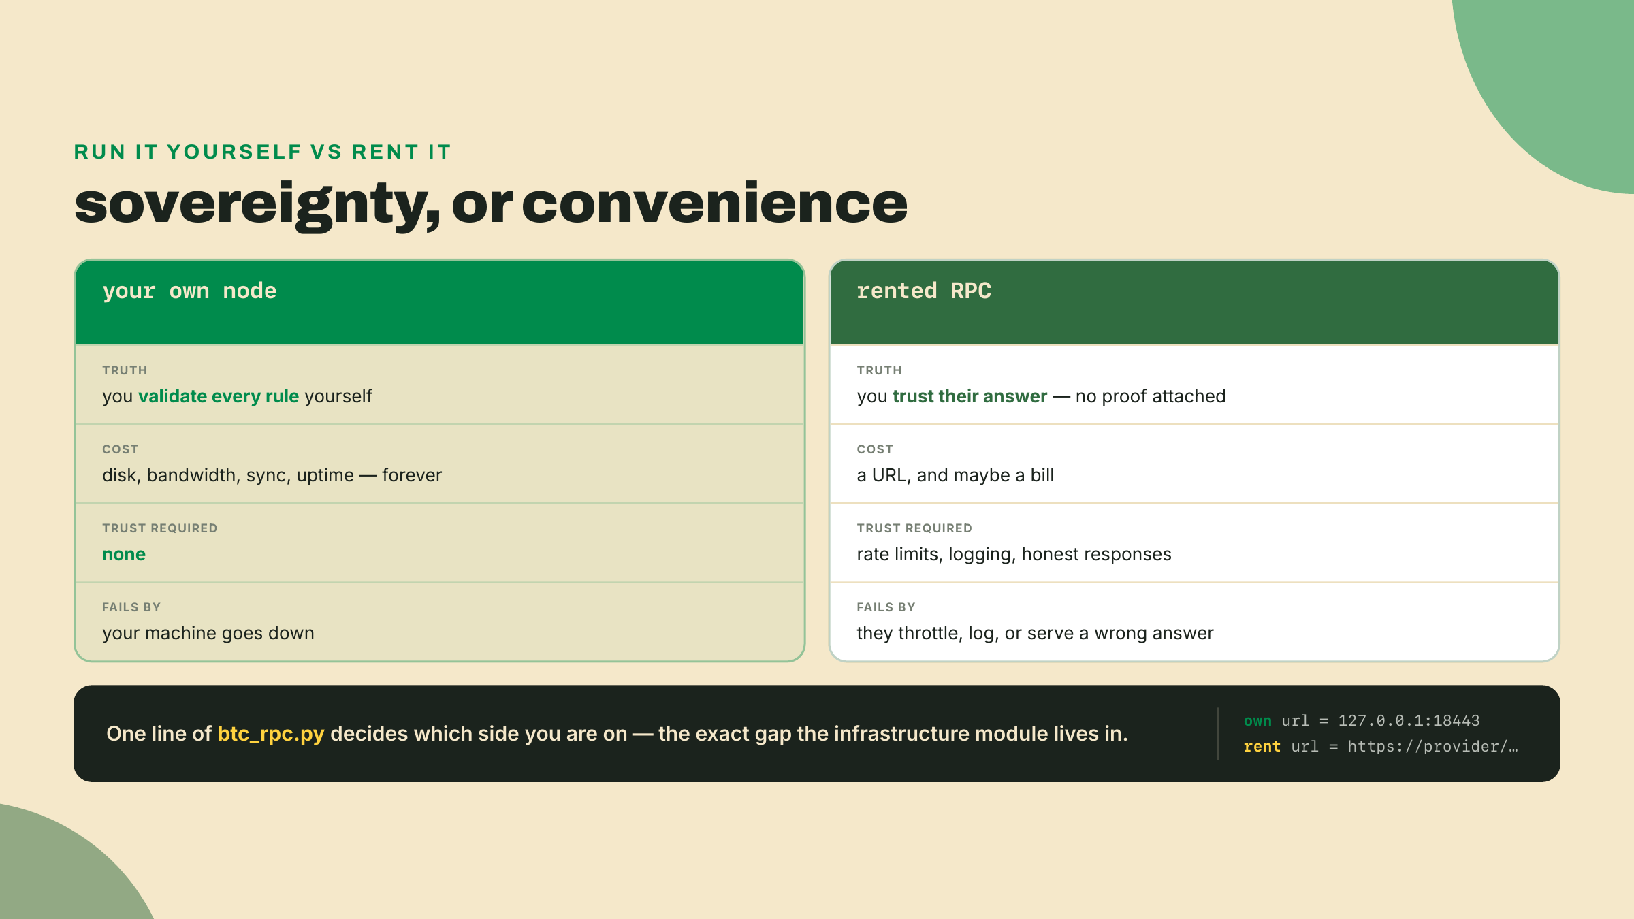This screenshot has width=1634, height=919.
Task: Click the 'RUN IT YOURSELF VS RENT IT' eyebrow text
Action: point(263,152)
